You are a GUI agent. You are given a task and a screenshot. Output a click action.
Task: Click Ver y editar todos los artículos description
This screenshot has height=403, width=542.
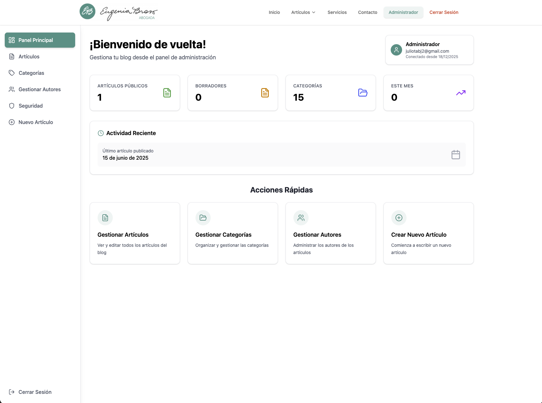click(132, 249)
